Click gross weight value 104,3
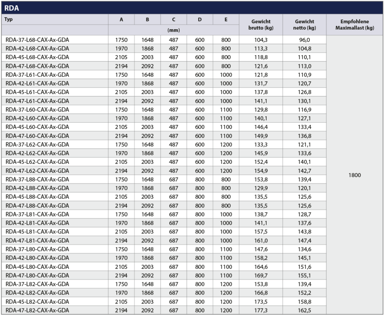The height and width of the screenshot is (316, 385). click(x=261, y=40)
